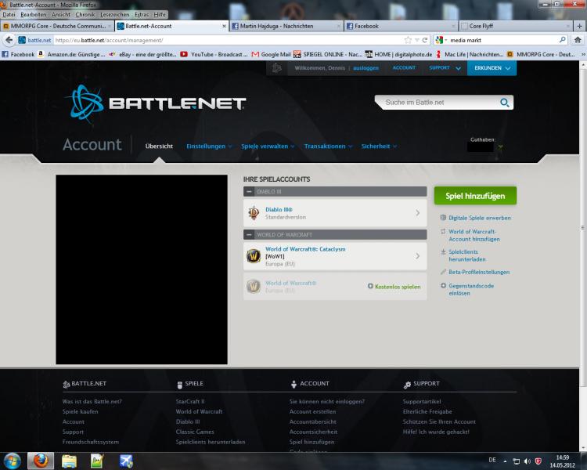Viewport: 587px width, 470px height.
Task: Open Firefox from the Windows taskbar
Action: 40,461
